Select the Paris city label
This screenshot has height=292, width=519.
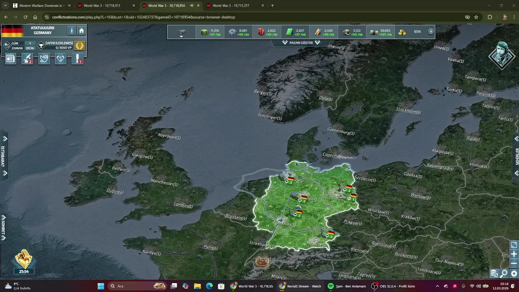coord(211,247)
